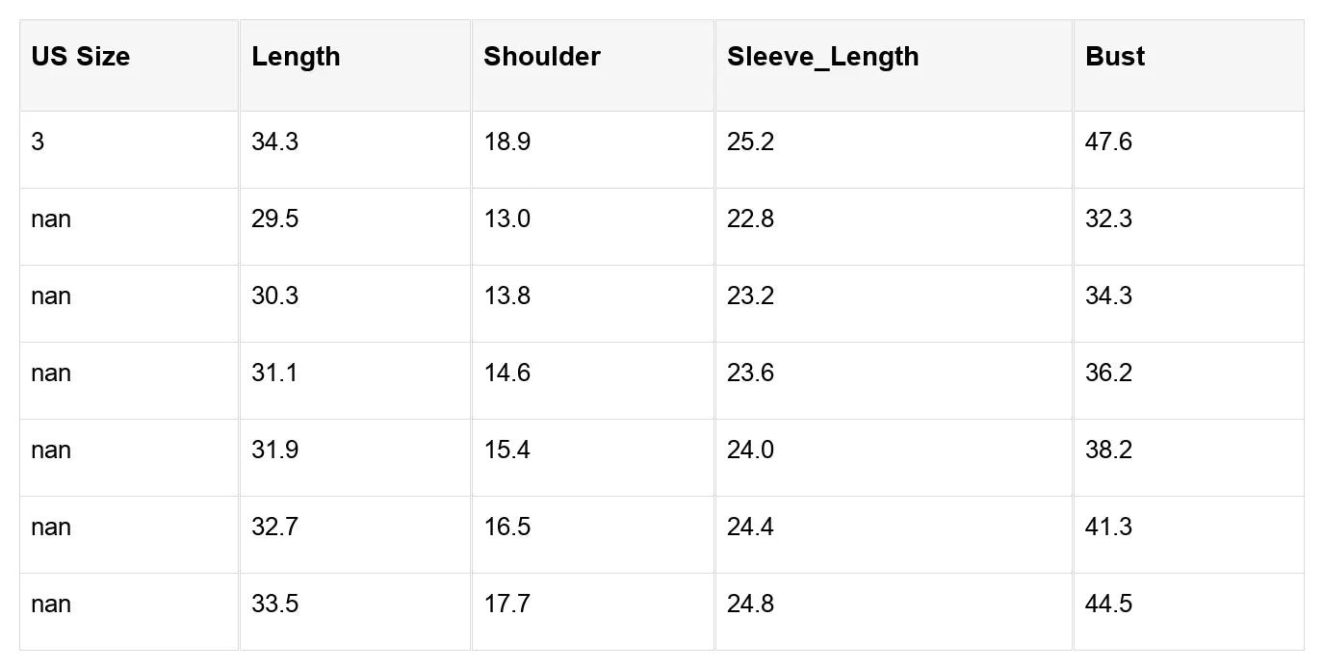Select the Shoulder cell showing 17.7
The height and width of the screenshot is (669, 1323).
click(507, 605)
